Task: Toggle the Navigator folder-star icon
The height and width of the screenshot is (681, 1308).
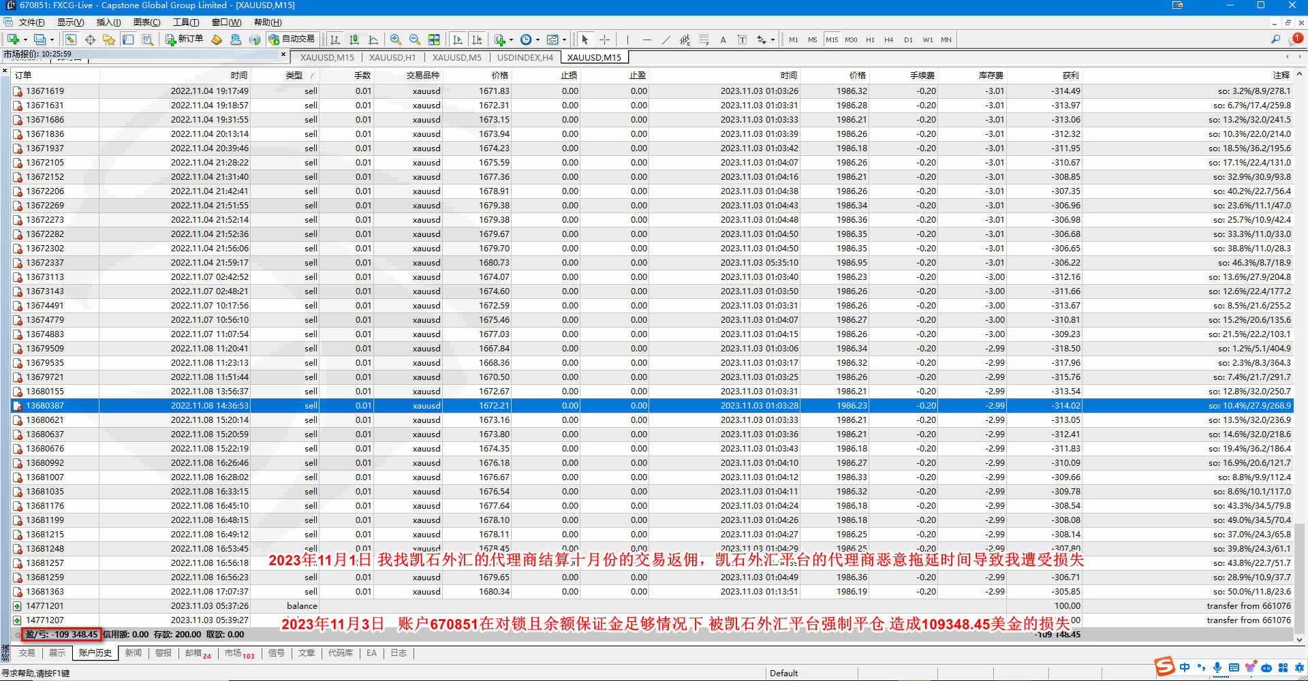Action: pos(109,39)
